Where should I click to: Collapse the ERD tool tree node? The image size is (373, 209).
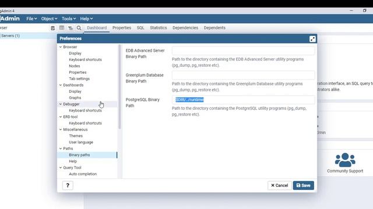click(61, 117)
